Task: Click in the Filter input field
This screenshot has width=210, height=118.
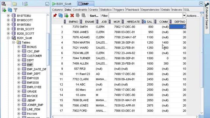Action: tap(146, 16)
